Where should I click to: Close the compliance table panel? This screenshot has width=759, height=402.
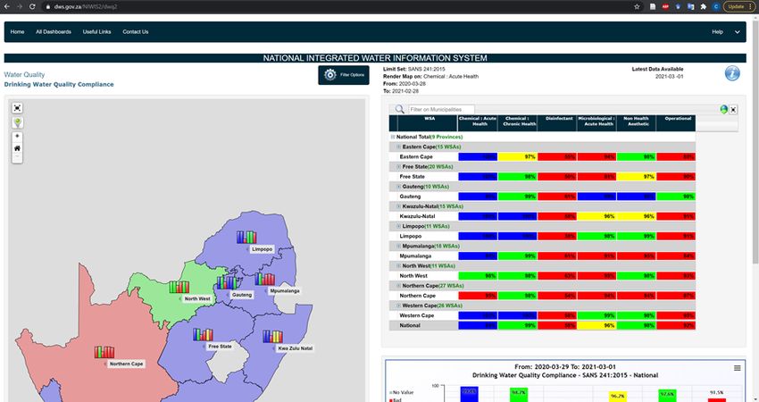tap(733, 110)
